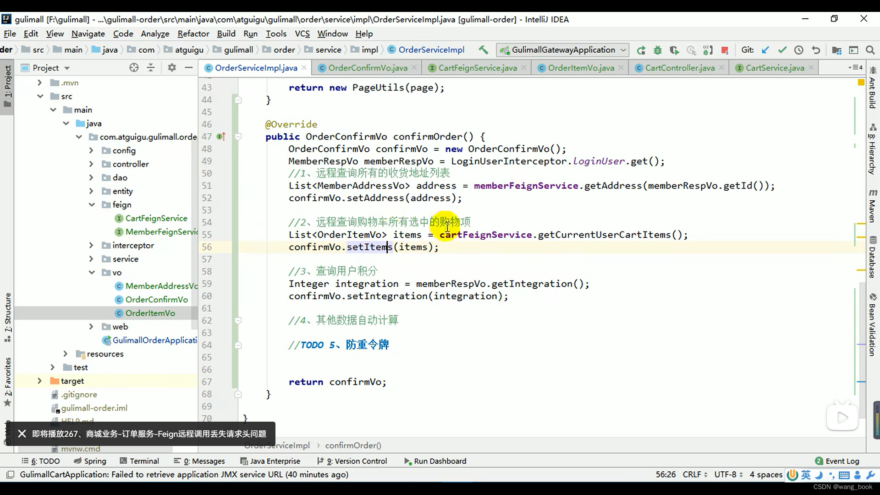Select gulimall-order.iml file
This screenshot has width=880, height=495.
[x=94, y=408]
